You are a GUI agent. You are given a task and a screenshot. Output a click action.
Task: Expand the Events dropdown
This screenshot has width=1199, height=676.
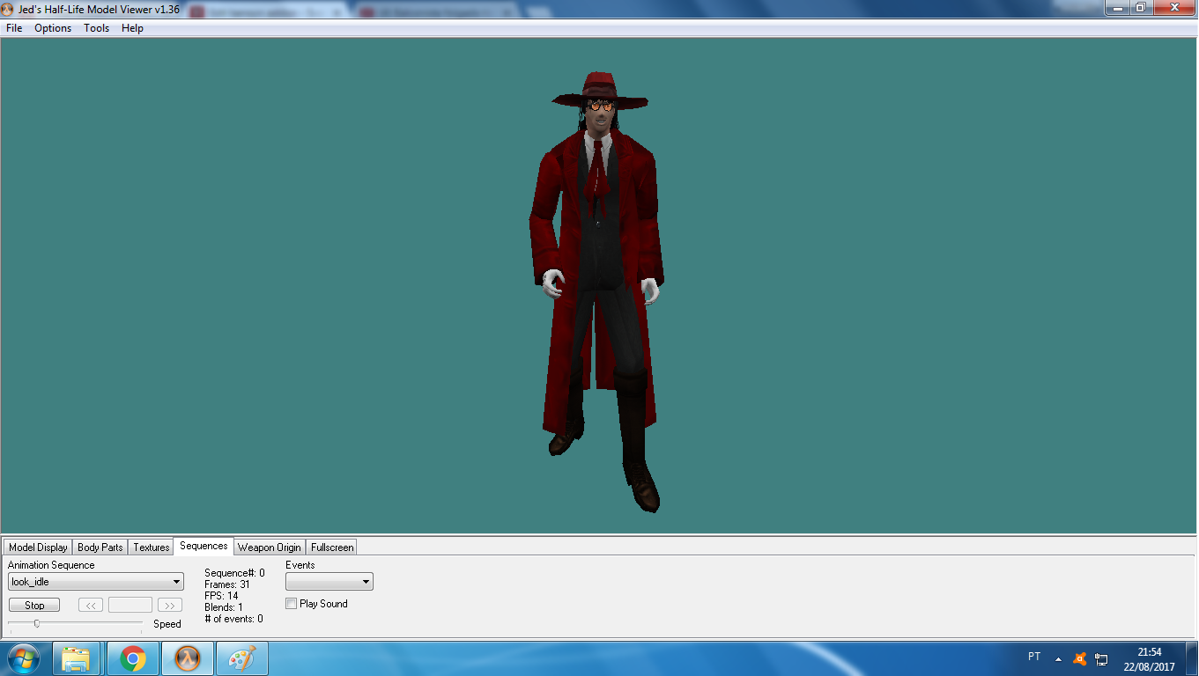(329, 582)
